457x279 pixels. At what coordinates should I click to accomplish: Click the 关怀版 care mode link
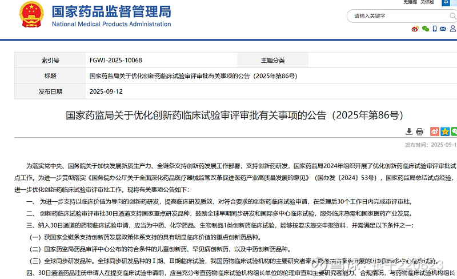(427, 2)
